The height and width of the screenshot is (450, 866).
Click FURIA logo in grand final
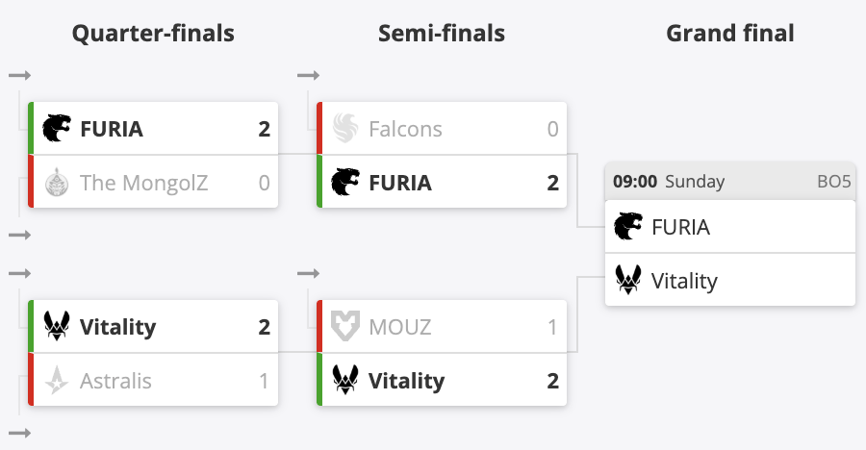coord(628,228)
